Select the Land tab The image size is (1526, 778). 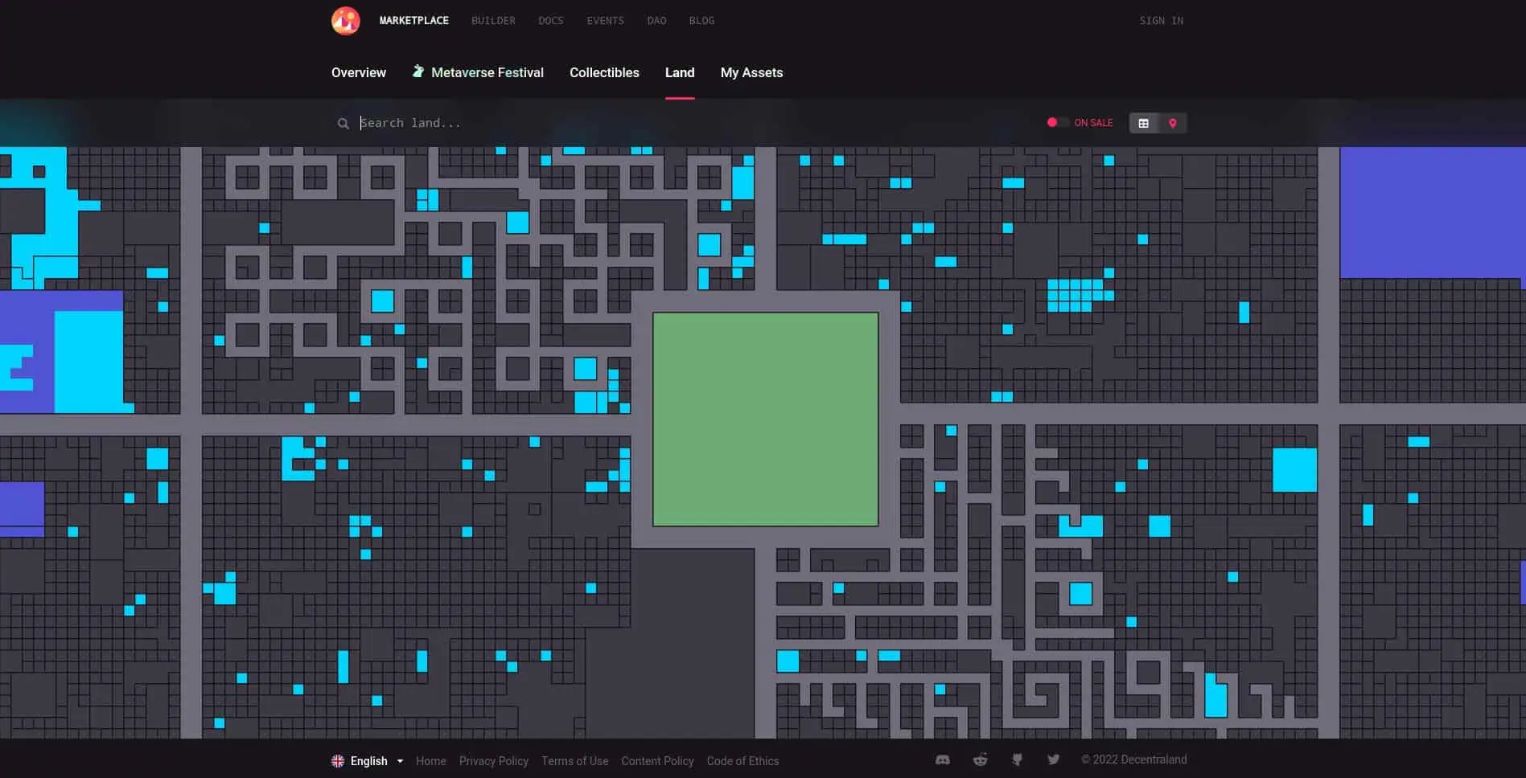click(x=680, y=72)
